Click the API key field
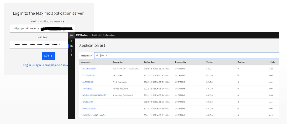287x124 pixels. tap(39, 45)
